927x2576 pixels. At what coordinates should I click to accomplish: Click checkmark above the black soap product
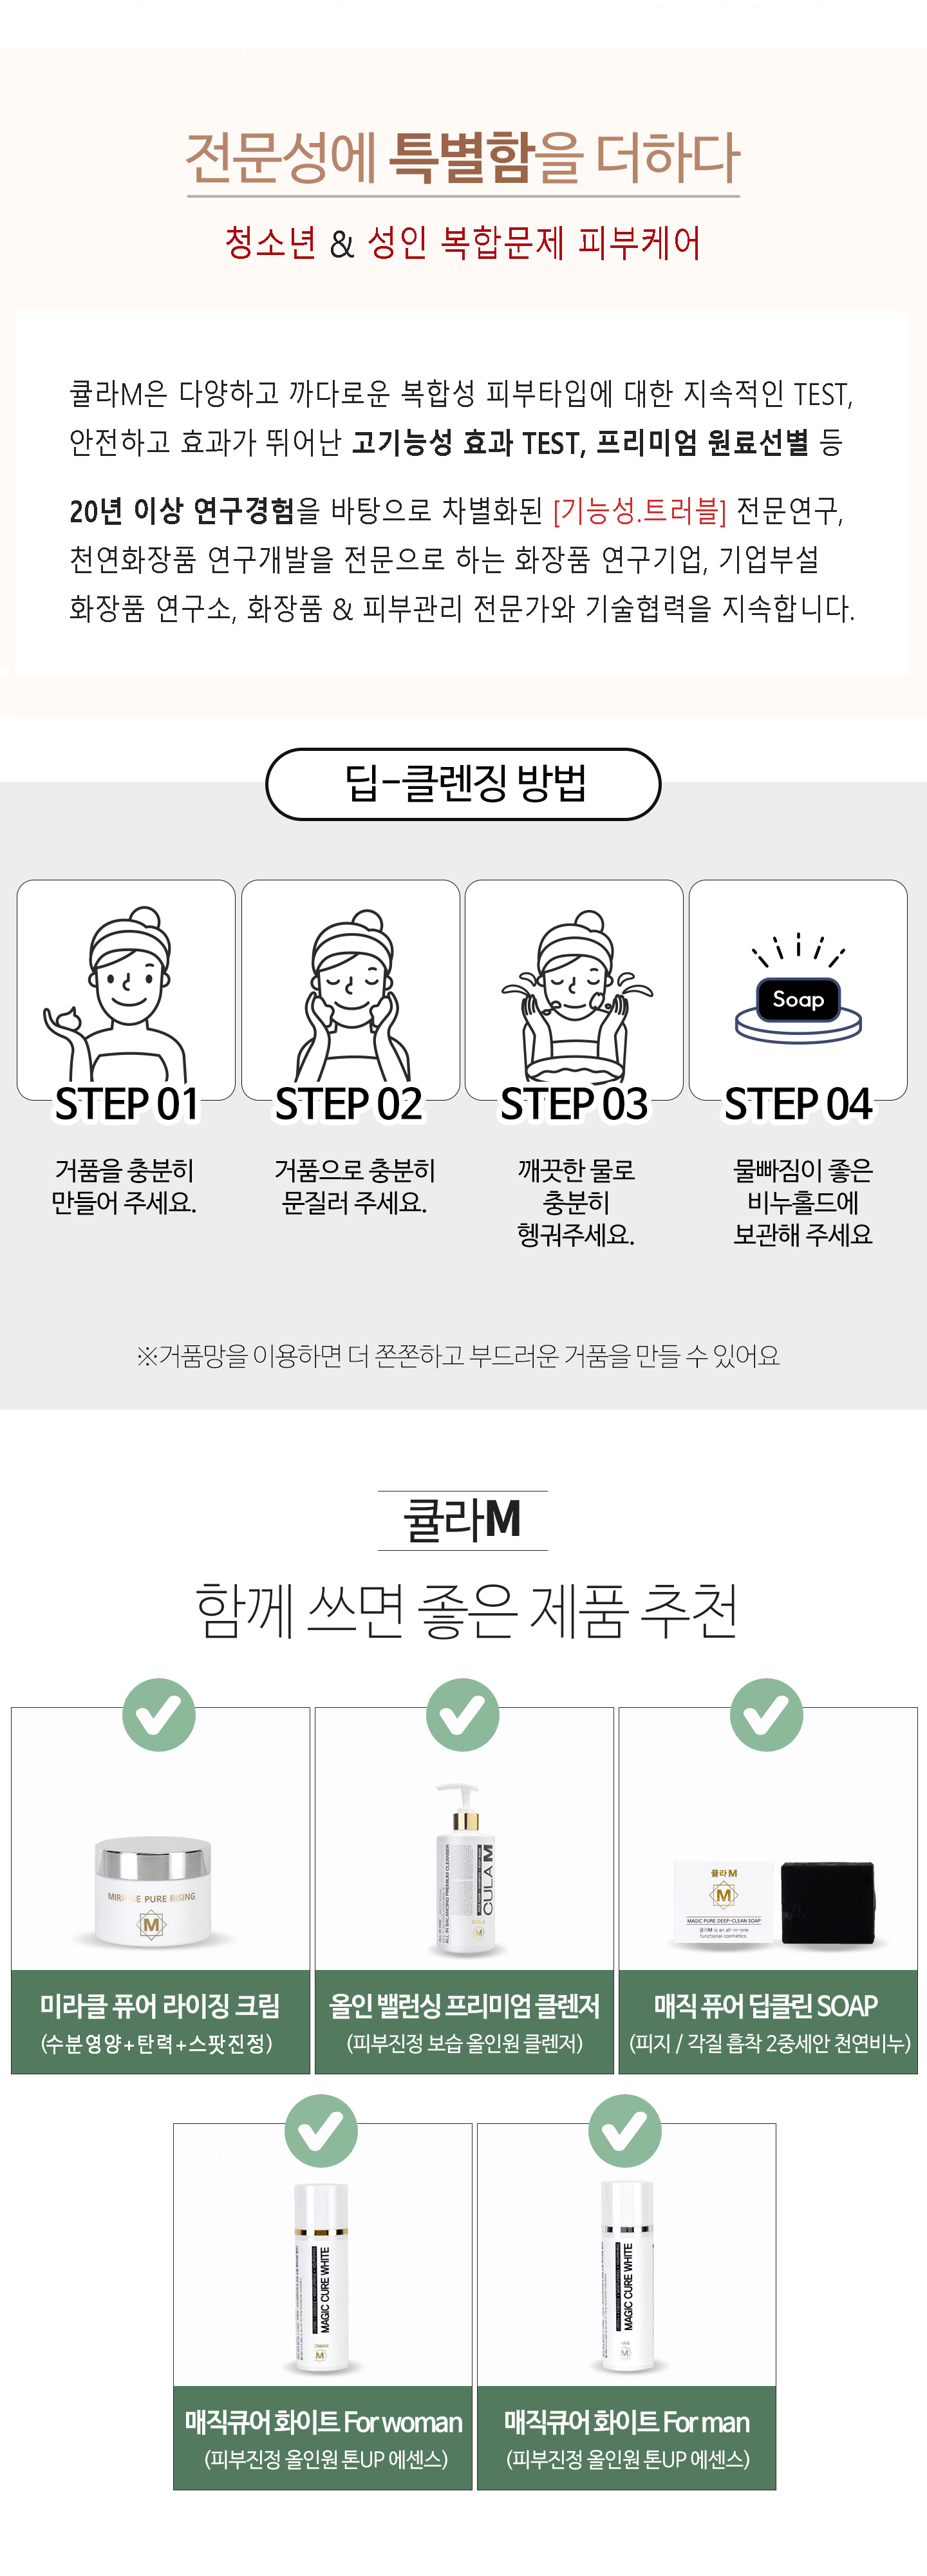pyautogui.click(x=766, y=1714)
